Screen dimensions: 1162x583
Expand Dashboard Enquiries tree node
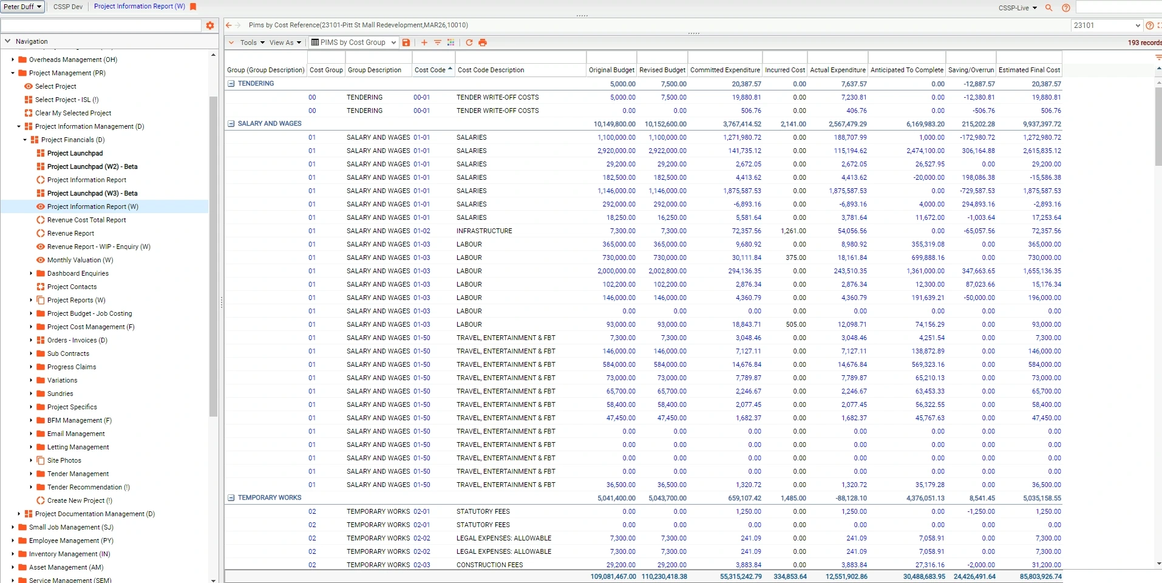(x=31, y=273)
